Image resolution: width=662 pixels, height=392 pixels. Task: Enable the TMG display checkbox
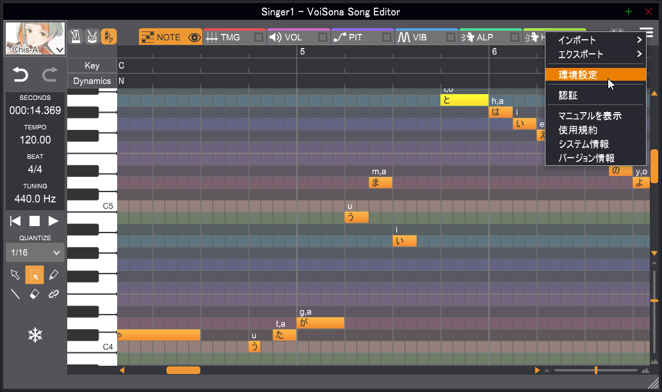(x=259, y=37)
